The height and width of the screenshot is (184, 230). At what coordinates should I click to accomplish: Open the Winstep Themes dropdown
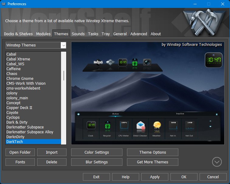36,45
